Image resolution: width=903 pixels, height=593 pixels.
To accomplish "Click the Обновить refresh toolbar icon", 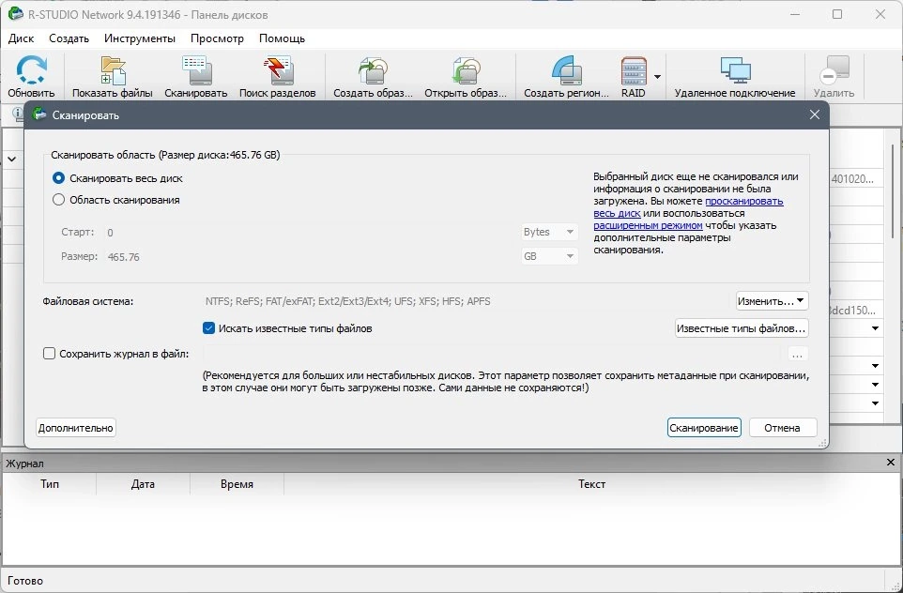I will (x=31, y=76).
